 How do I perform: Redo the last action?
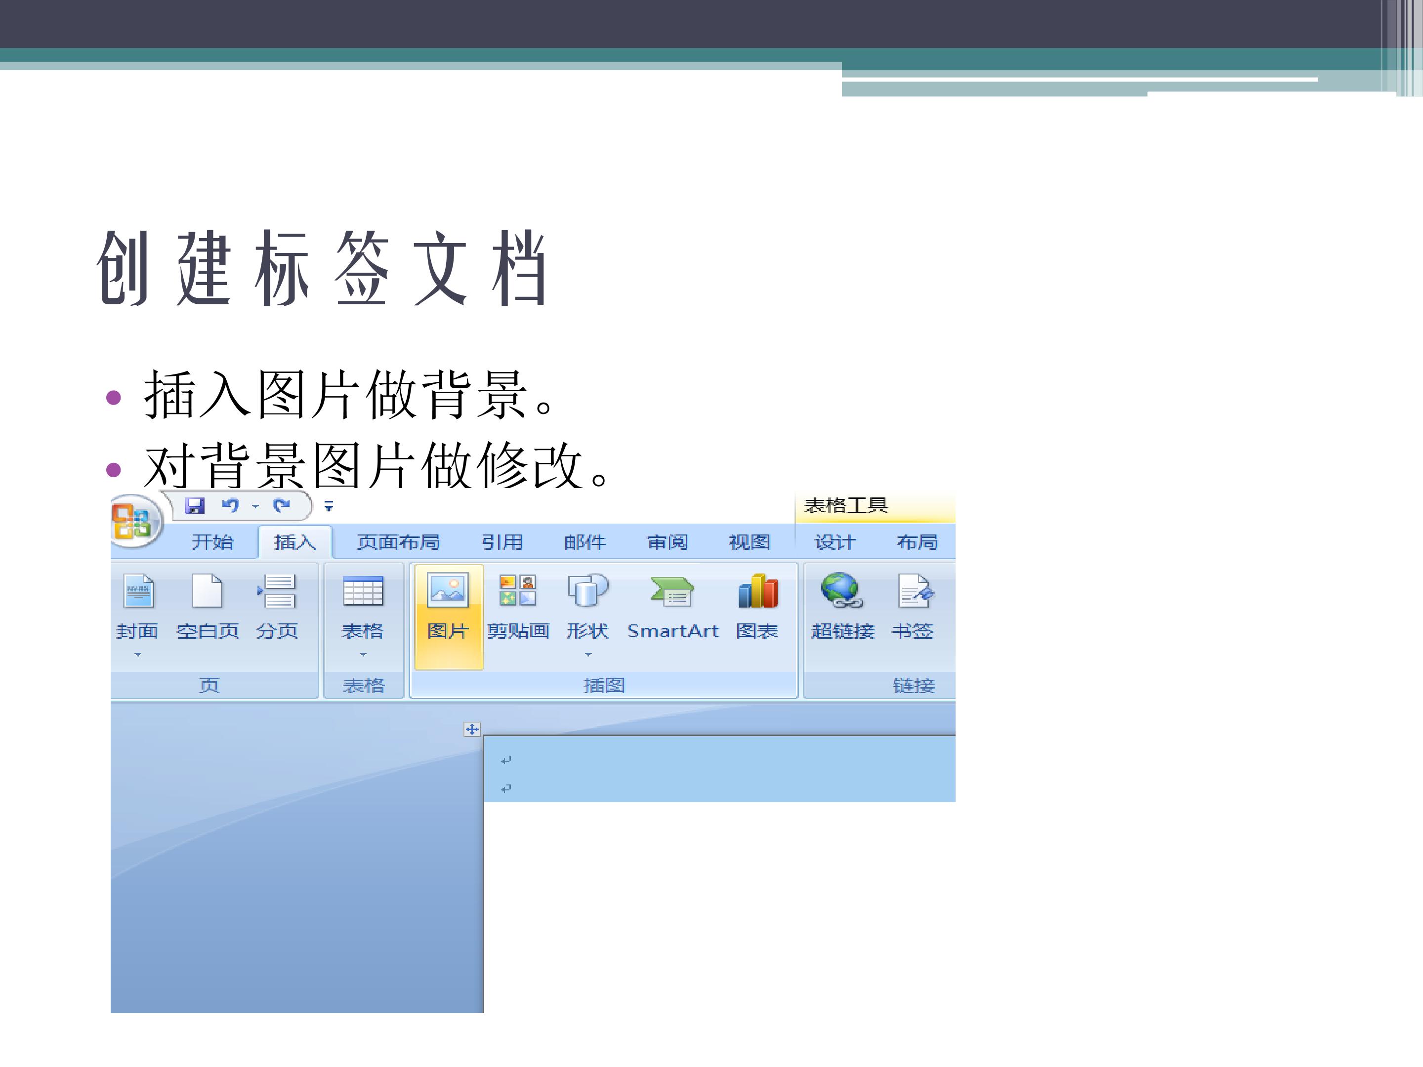point(281,505)
